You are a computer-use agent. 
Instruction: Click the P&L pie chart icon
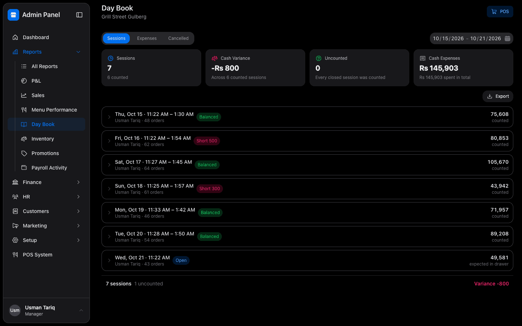(24, 81)
